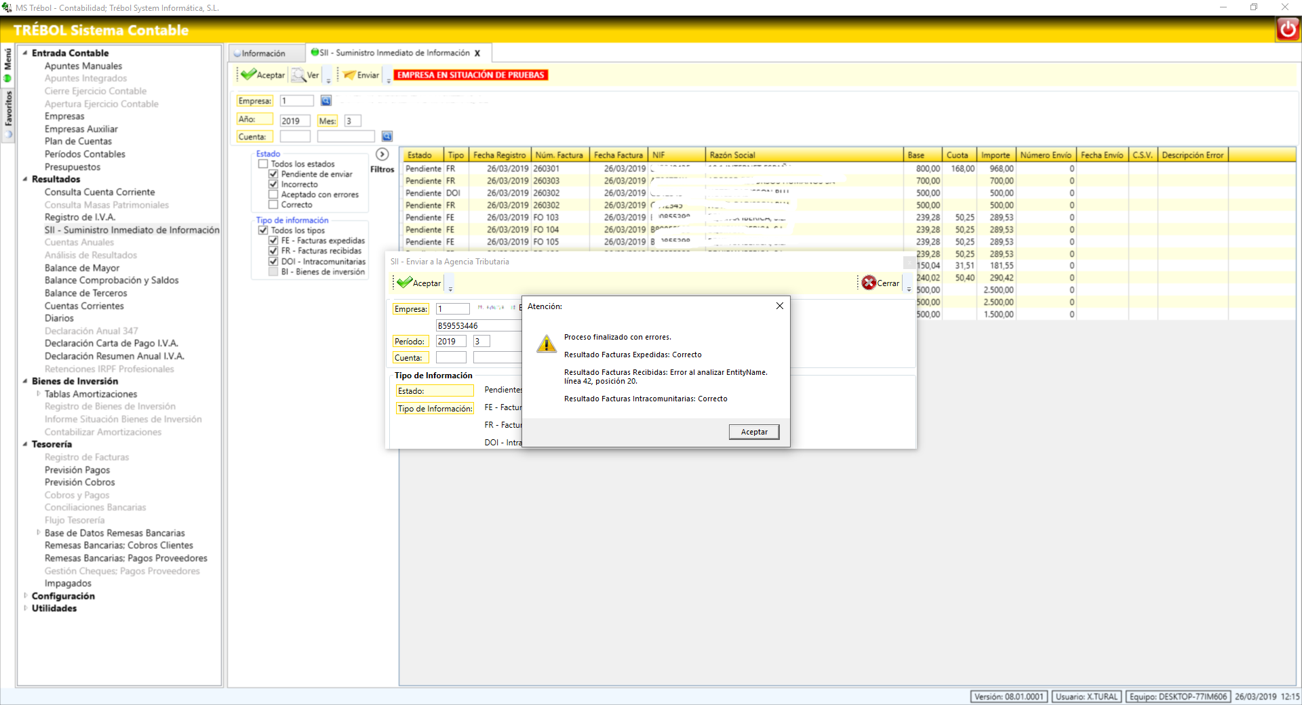Click the Mes field showing 3

pyautogui.click(x=353, y=121)
